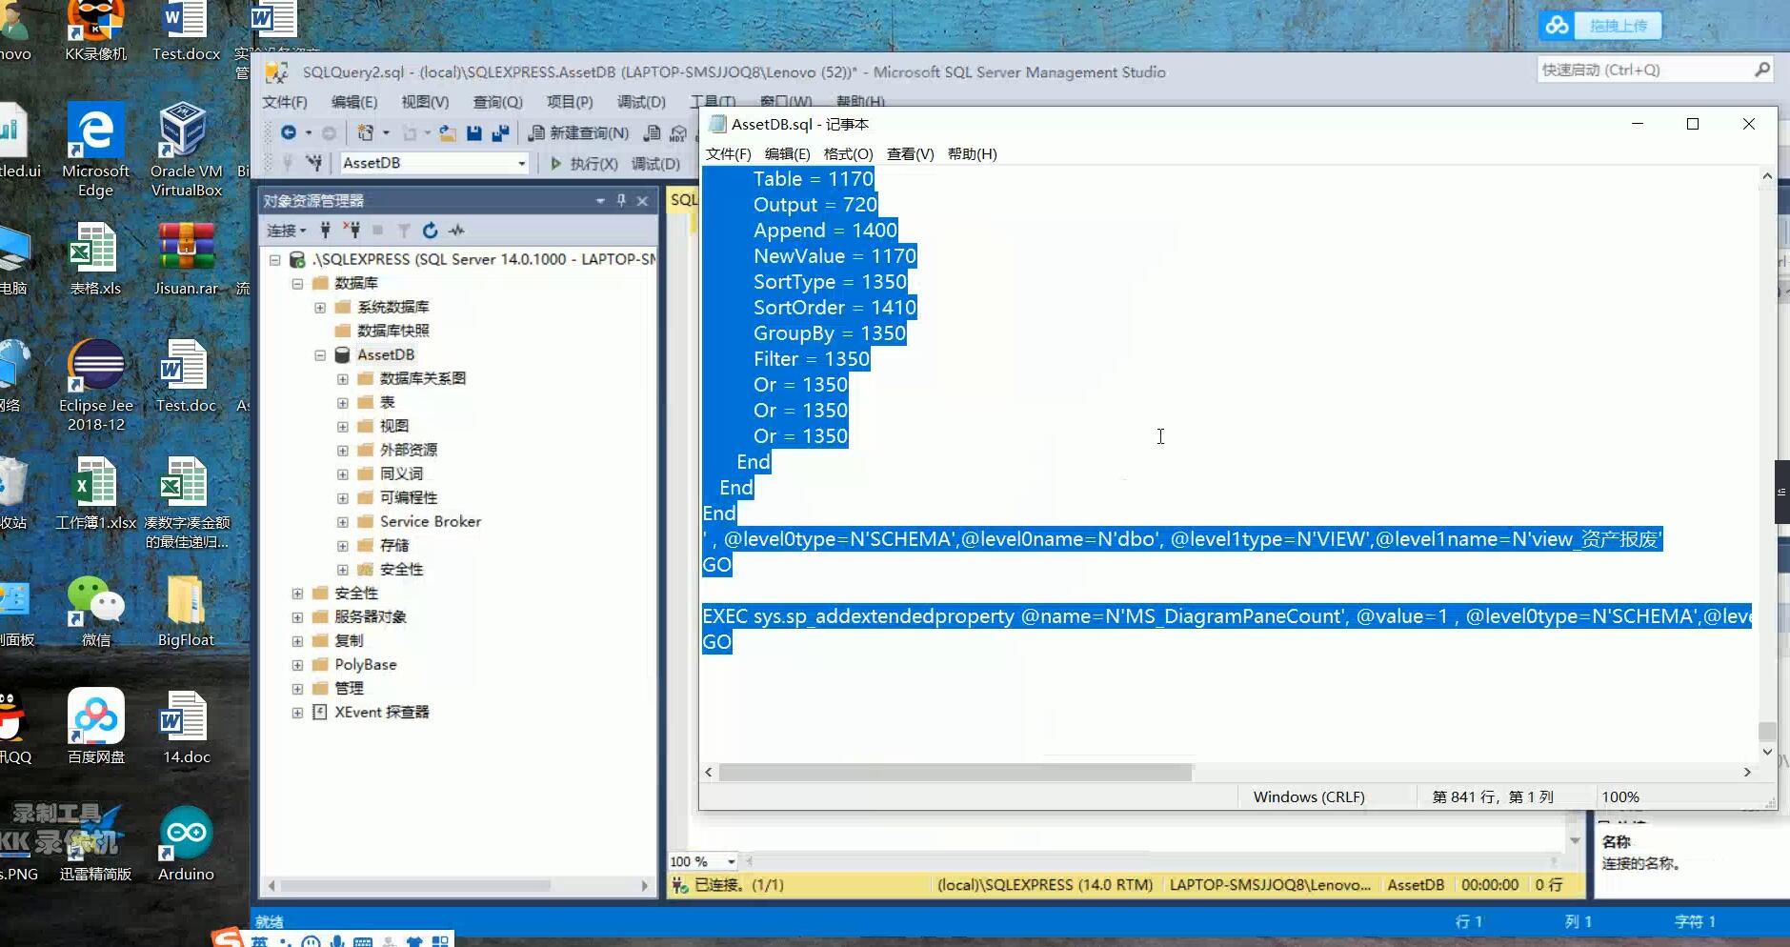1790x947 pixels.
Task: Select the Service Broker tree item
Action: 430,521
